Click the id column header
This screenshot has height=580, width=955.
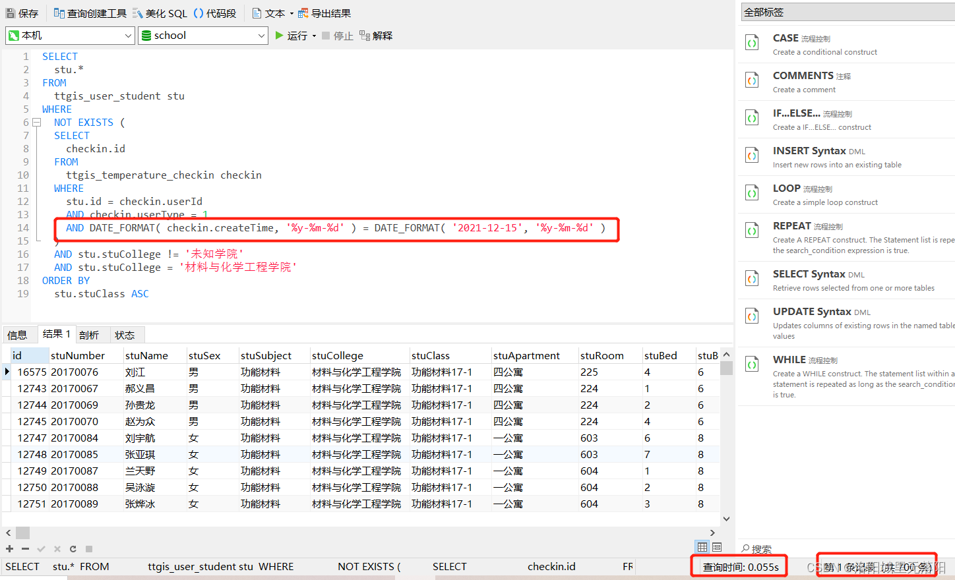coord(30,355)
